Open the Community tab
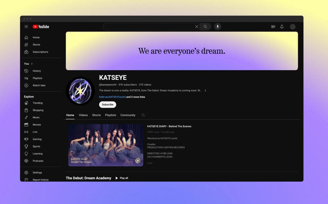The image size is (328, 204). pos(128,115)
